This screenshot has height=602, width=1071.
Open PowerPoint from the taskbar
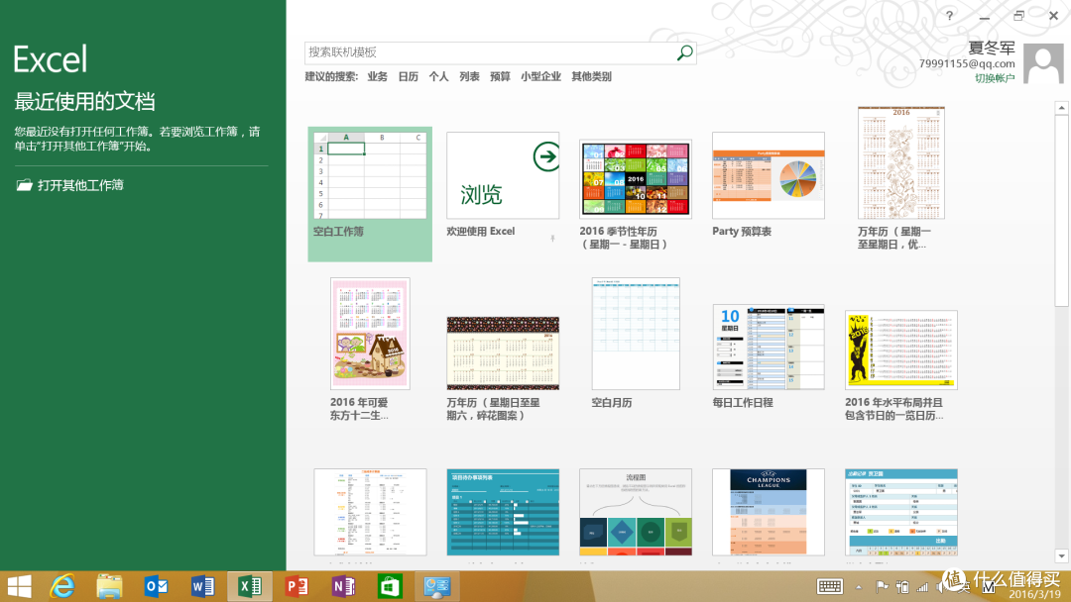click(297, 586)
